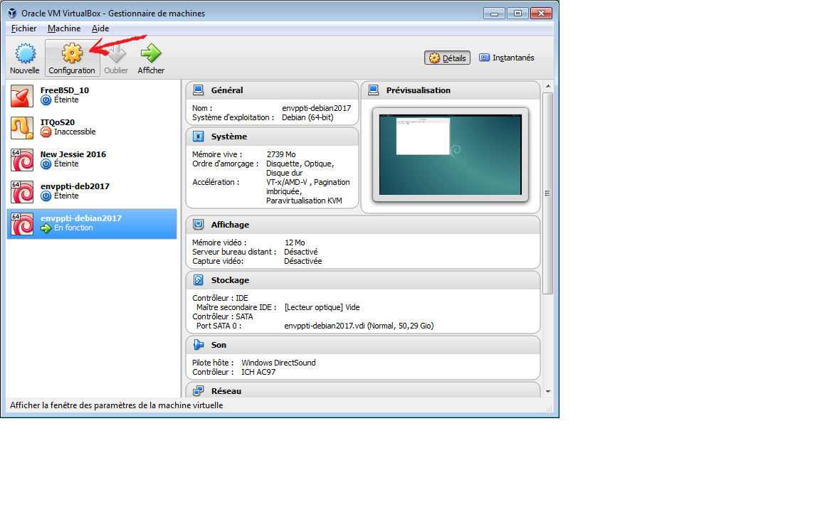This screenshot has width=820, height=512.
Task: Click the New Jessie 2016 machine icon
Action: [x=22, y=159]
